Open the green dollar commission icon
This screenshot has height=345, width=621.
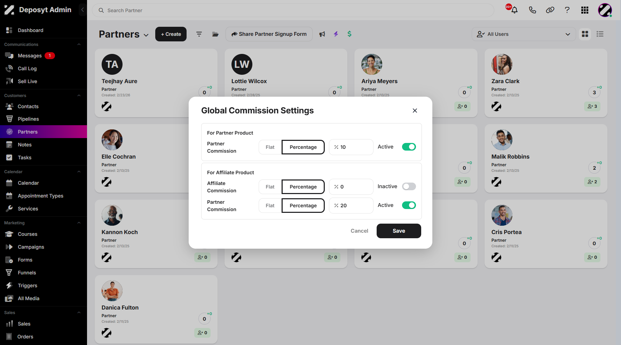click(349, 34)
